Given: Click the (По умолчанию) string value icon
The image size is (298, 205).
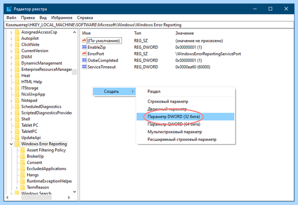Looking at the screenshot, I should click(84, 40).
